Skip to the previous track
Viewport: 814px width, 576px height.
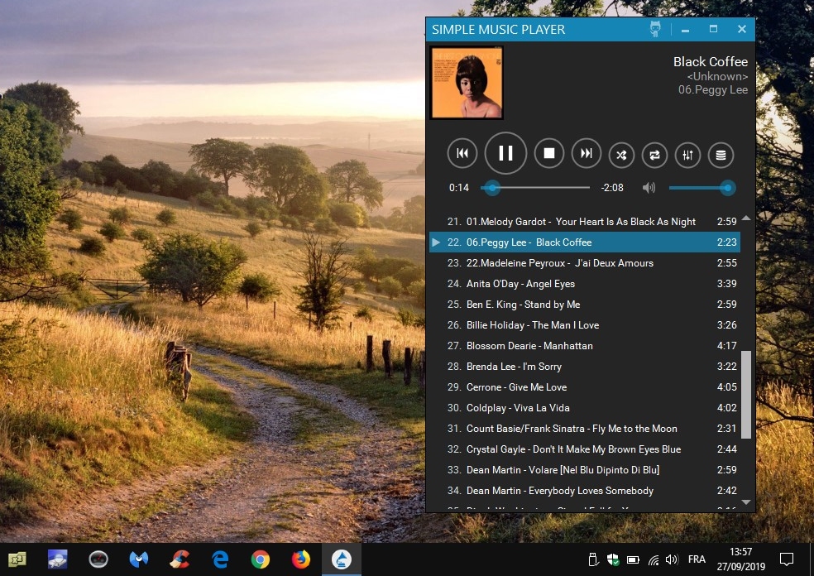[x=462, y=153]
